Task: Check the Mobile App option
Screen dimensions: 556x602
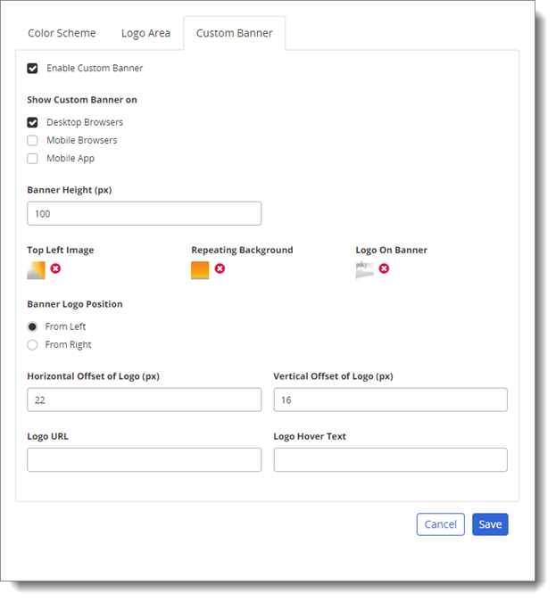Action: 33,159
